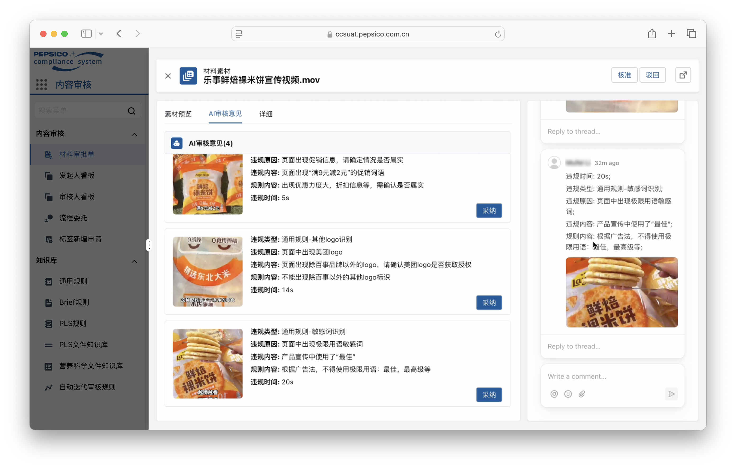Click the send comment arrow icon

click(x=671, y=394)
